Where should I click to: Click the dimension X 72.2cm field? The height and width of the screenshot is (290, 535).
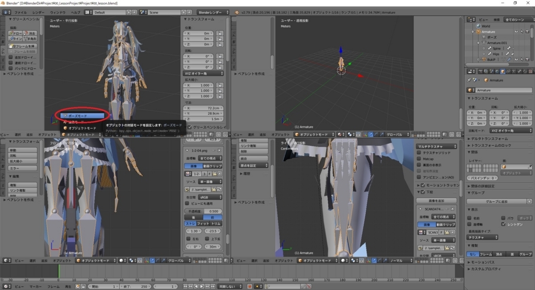(x=204, y=108)
